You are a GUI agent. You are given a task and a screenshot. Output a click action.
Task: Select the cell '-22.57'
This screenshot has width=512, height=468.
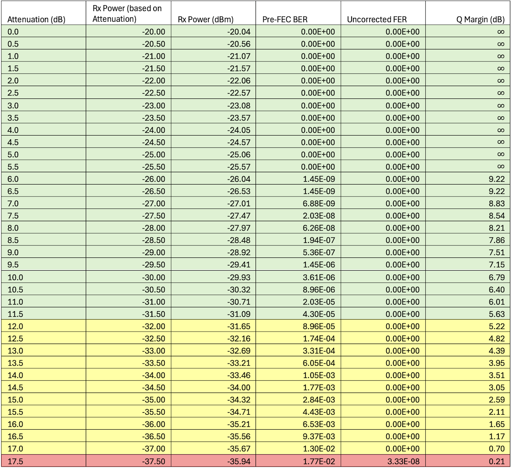[213, 93]
